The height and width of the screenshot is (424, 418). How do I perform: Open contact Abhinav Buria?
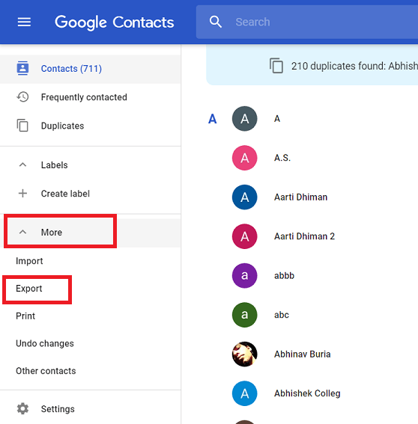[x=303, y=354]
